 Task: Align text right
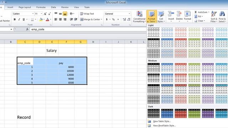(x=65, y=19)
